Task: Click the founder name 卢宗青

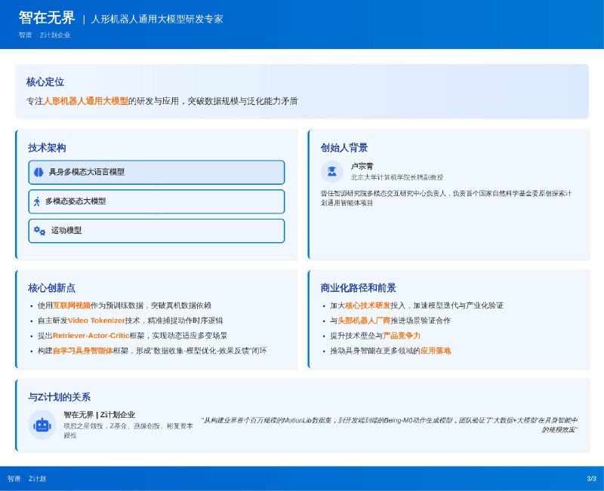Action: pos(362,166)
